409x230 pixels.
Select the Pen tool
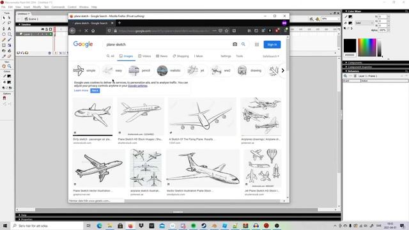click(x=4, y=29)
